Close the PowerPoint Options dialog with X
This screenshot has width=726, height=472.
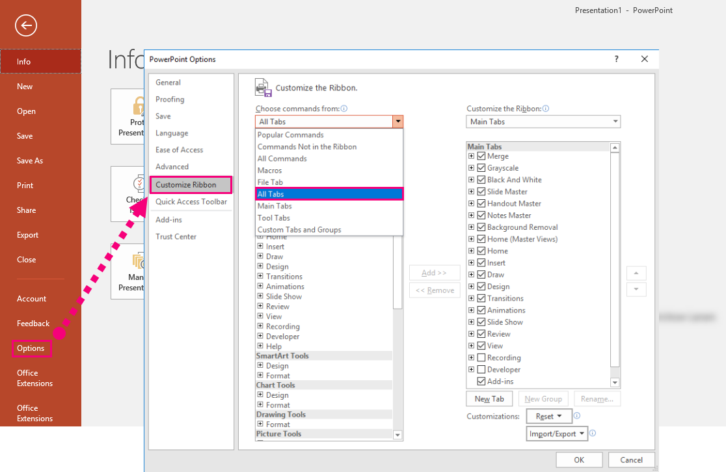click(x=645, y=59)
